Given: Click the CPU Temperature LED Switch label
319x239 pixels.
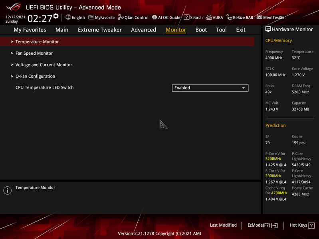Looking at the screenshot, I should 45,88.
